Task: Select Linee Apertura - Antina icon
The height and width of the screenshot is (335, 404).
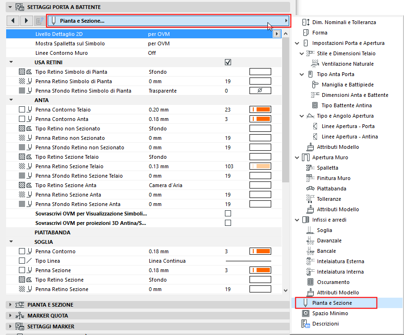Action: 315,137
